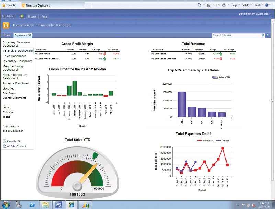This screenshot has height=209, width=275.
Task: Click the navigate up folder icon
Action: click(22, 16)
